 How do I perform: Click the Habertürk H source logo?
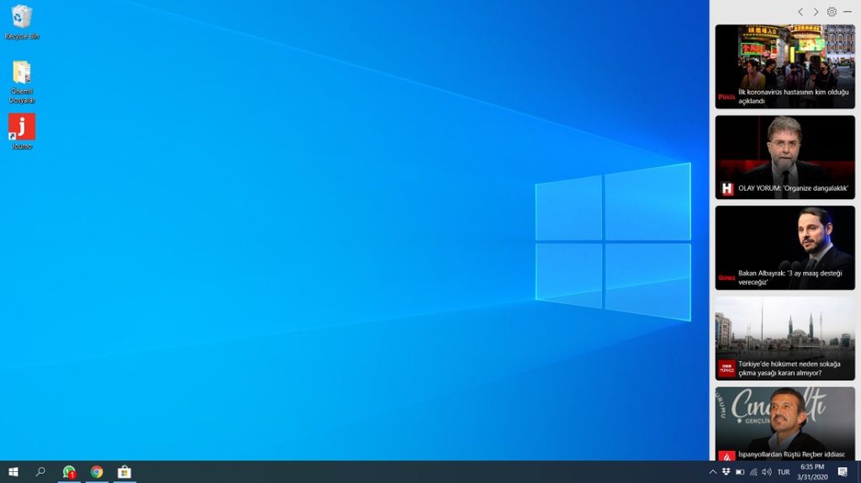click(727, 189)
